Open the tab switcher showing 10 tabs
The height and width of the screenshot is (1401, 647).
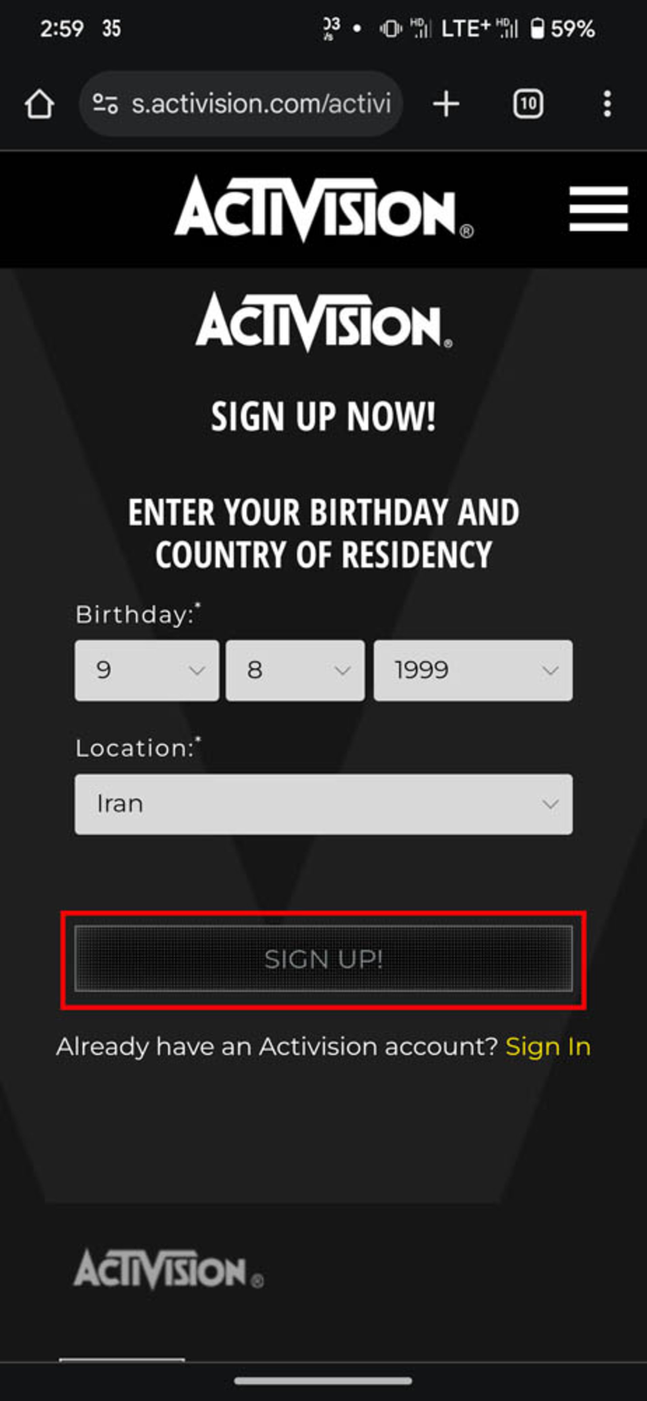(528, 103)
